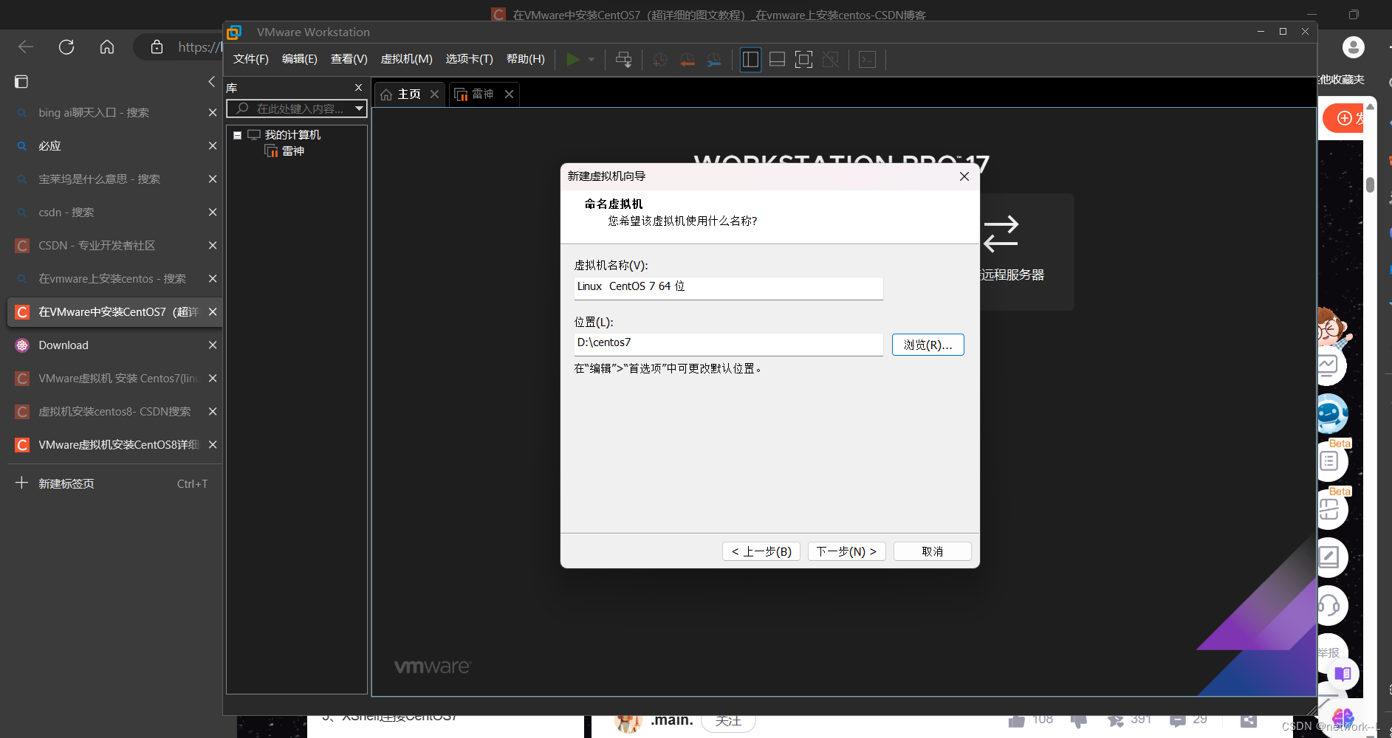Click the browser profile avatar icon
The height and width of the screenshot is (738, 1392).
pyautogui.click(x=1353, y=47)
